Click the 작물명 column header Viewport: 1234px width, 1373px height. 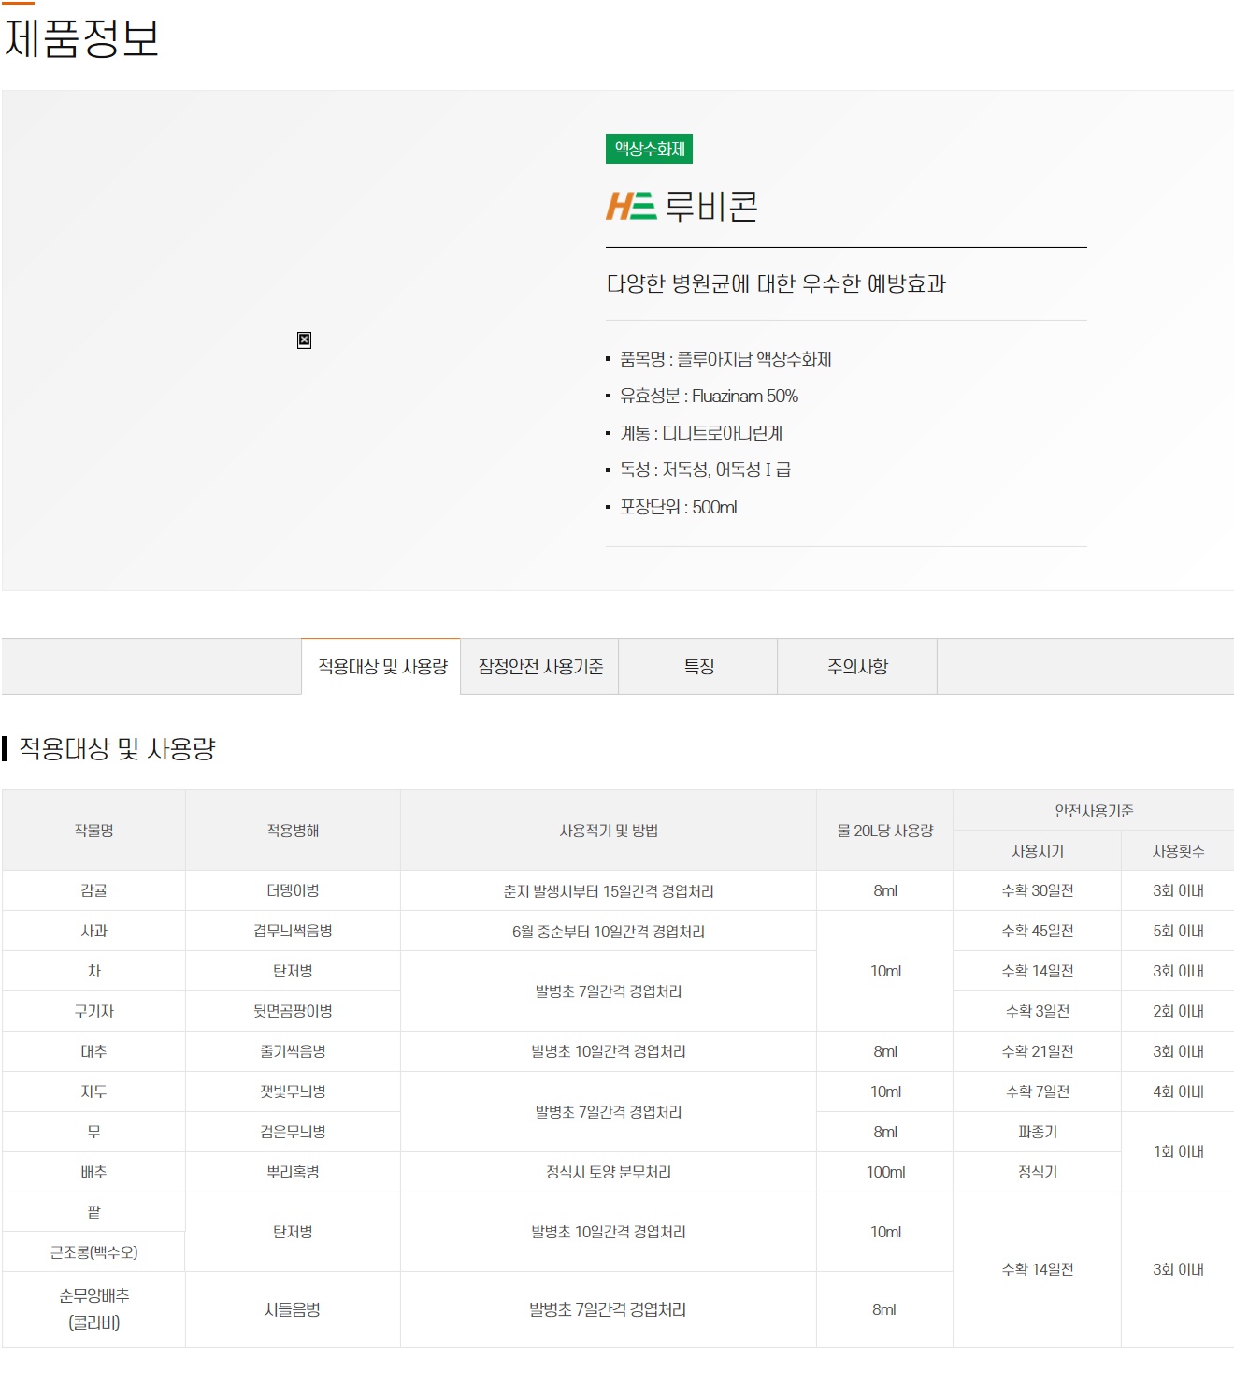pyautogui.click(x=93, y=831)
